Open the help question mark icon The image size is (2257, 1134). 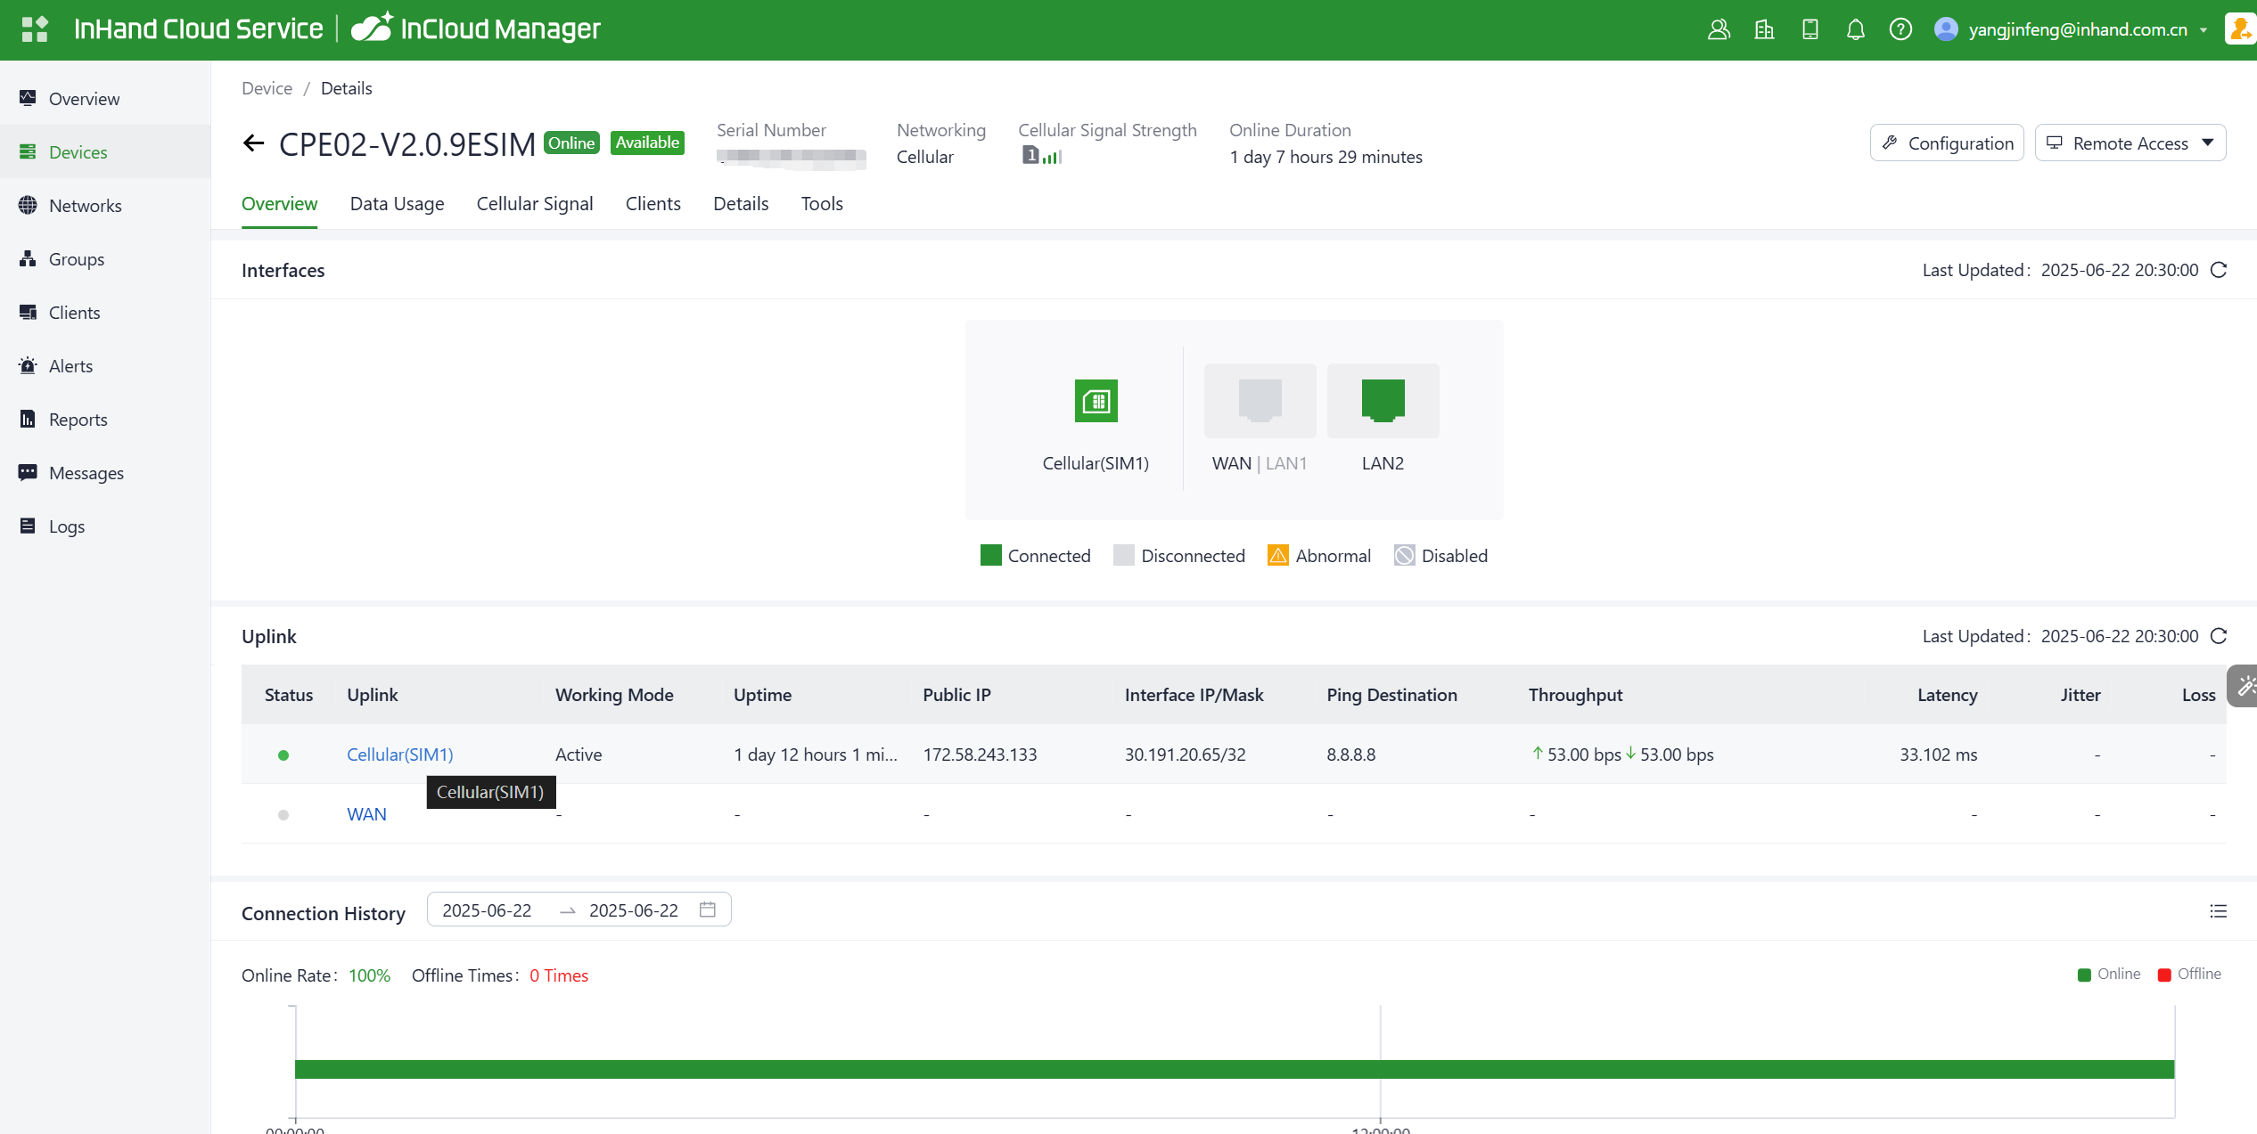pos(1900,29)
